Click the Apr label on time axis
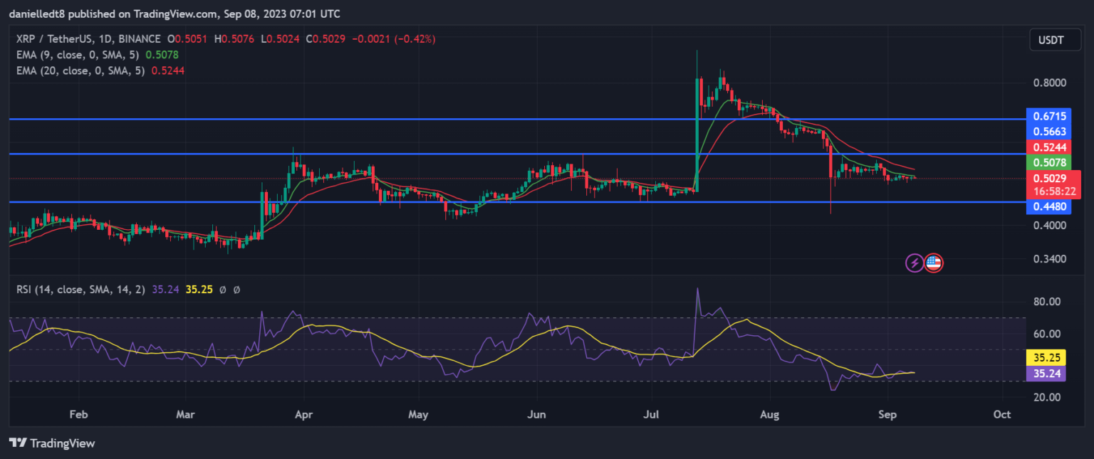1094x459 pixels. pos(304,414)
